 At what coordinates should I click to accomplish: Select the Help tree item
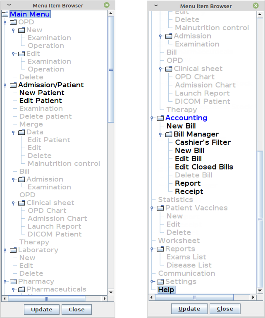166,289
